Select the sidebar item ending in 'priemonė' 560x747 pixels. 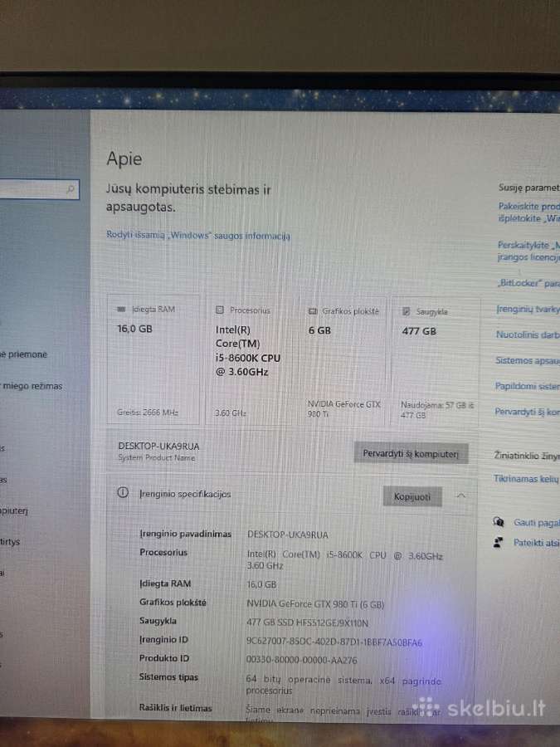24,354
